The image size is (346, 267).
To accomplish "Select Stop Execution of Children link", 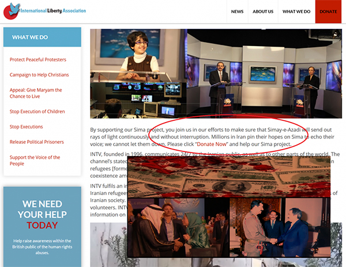I will click(37, 112).
